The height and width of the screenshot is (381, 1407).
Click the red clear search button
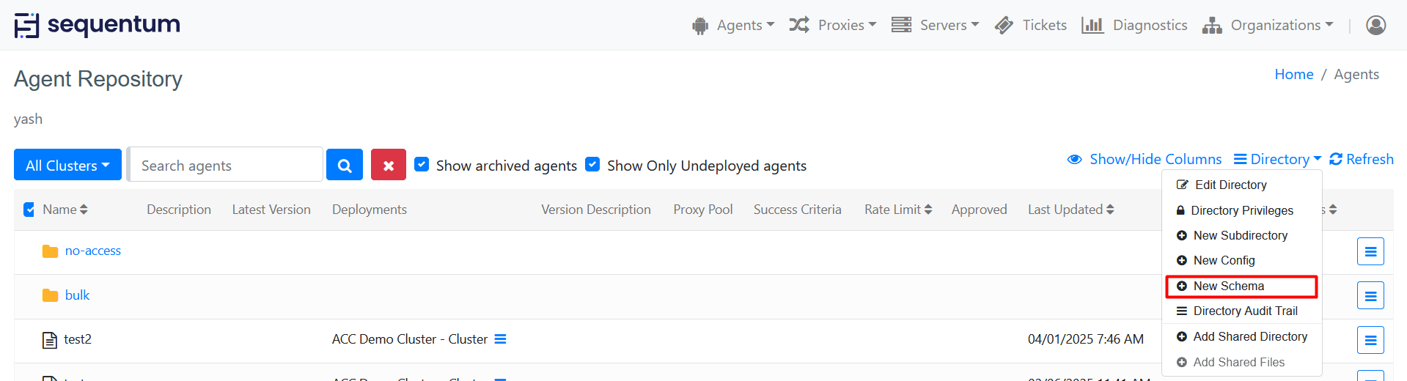388,165
